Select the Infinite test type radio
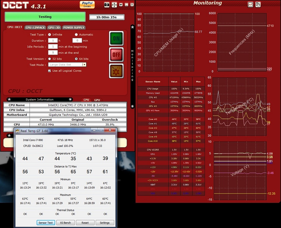 [49, 34]
